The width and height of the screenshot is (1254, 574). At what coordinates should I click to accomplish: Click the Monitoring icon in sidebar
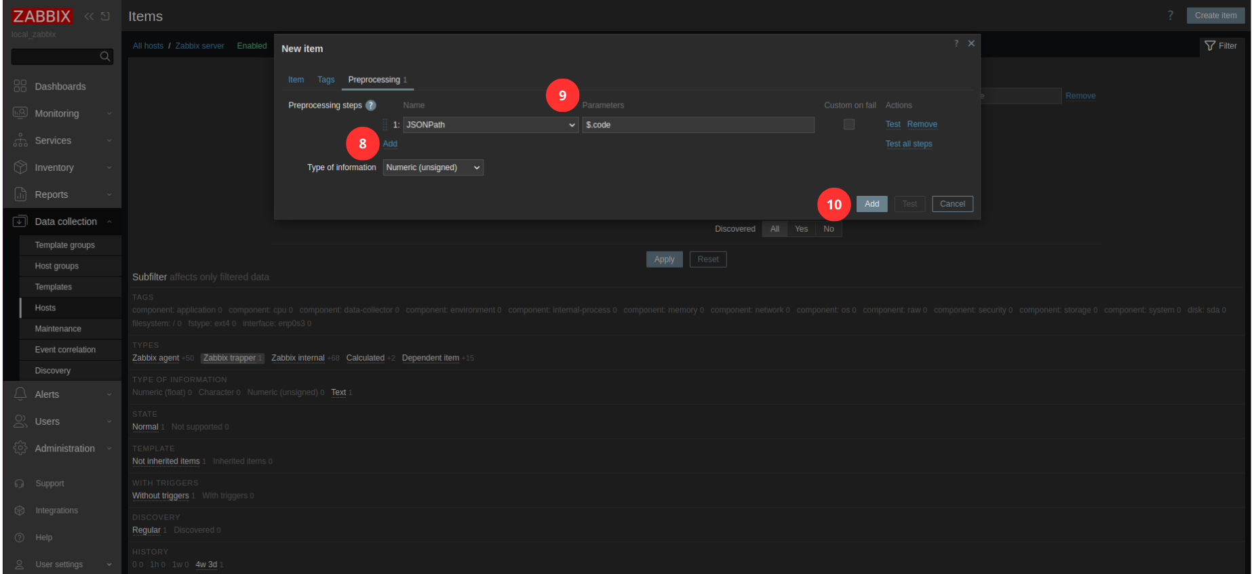tap(20, 113)
